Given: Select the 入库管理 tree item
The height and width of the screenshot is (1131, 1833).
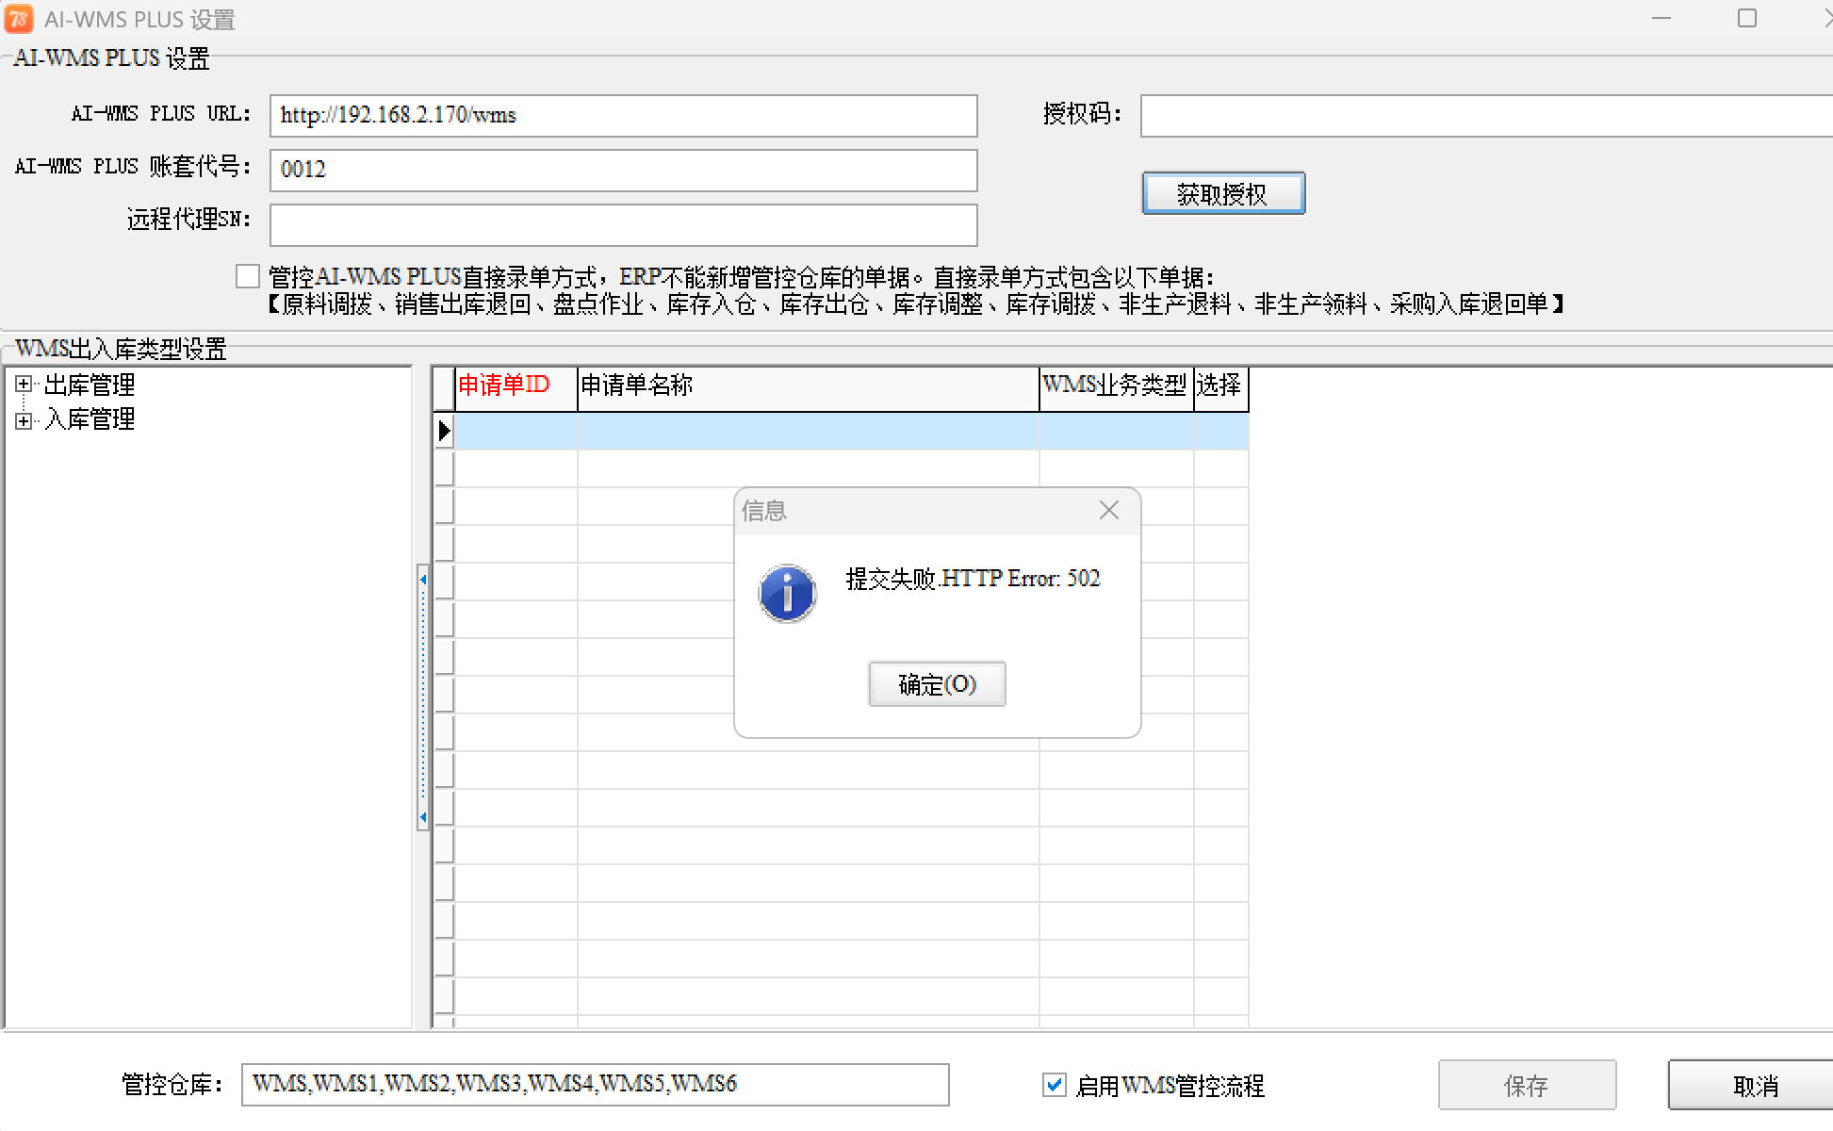Looking at the screenshot, I should point(90,419).
